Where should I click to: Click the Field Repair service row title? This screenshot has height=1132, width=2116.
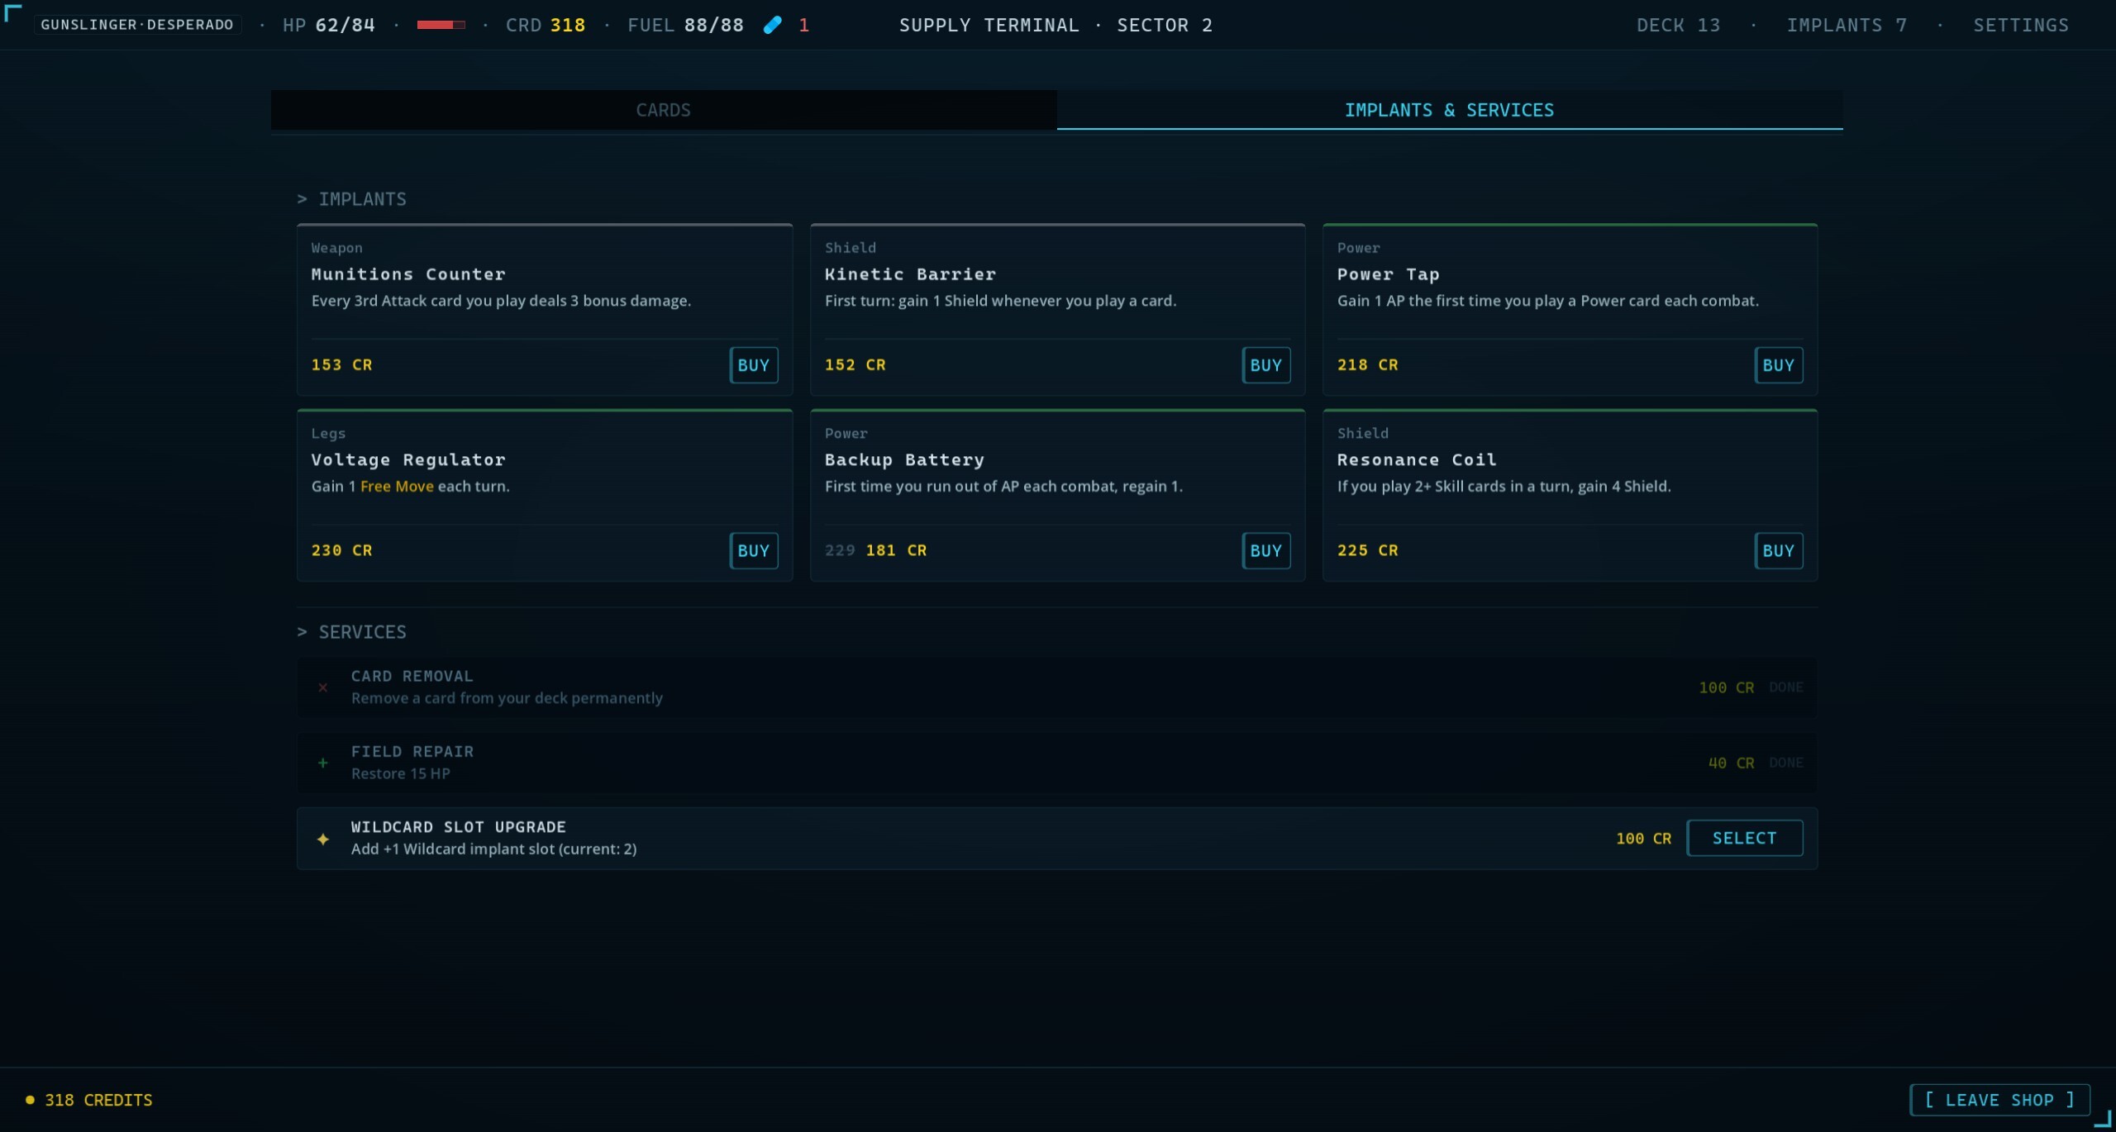pyautogui.click(x=412, y=751)
